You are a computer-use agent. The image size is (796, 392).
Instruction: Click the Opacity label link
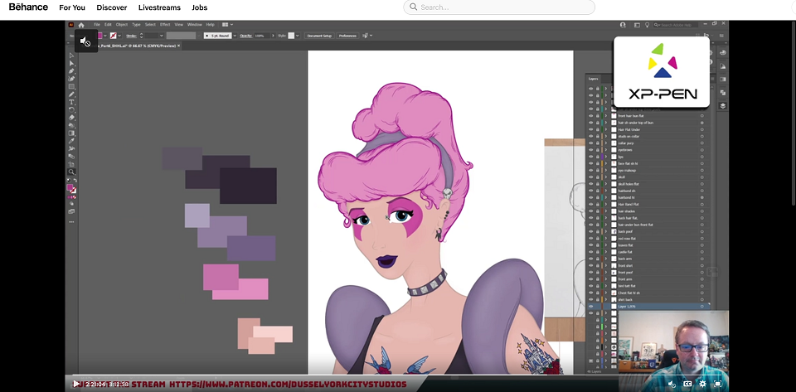pos(245,36)
